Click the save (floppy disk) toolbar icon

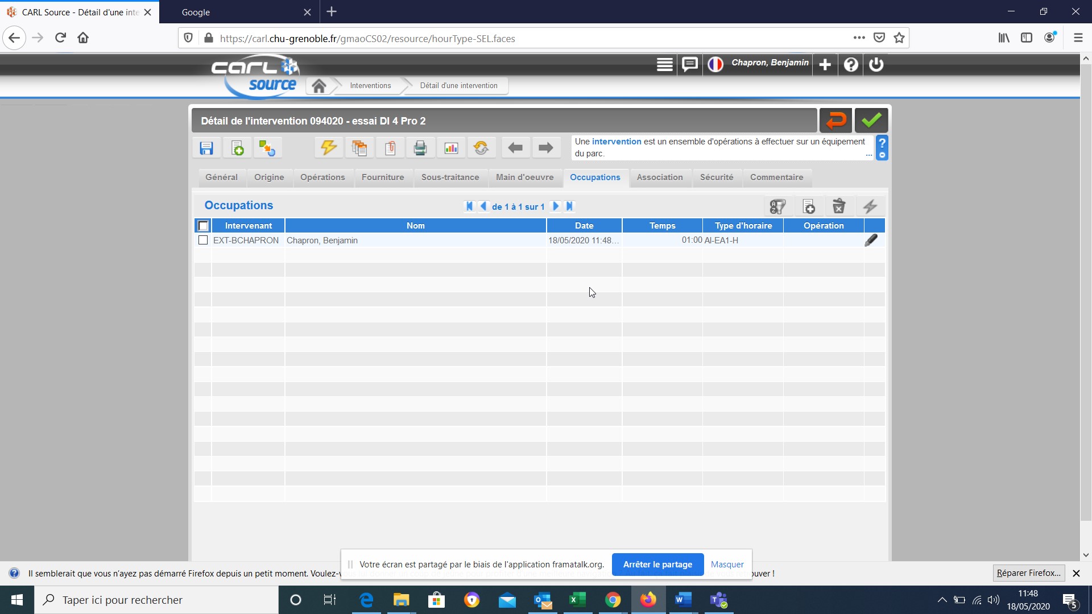(x=206, y=148)
